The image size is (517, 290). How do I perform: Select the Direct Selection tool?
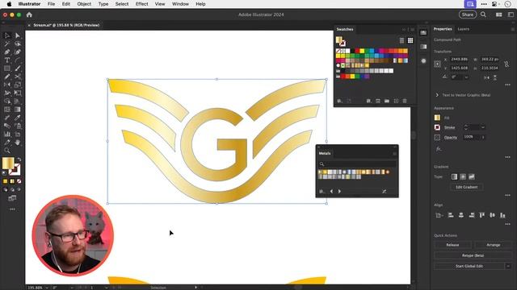tap(18, 35)
